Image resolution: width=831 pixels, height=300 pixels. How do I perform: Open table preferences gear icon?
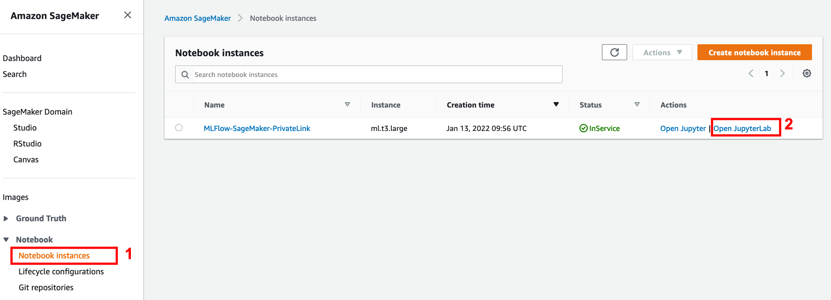coord(807,73)
